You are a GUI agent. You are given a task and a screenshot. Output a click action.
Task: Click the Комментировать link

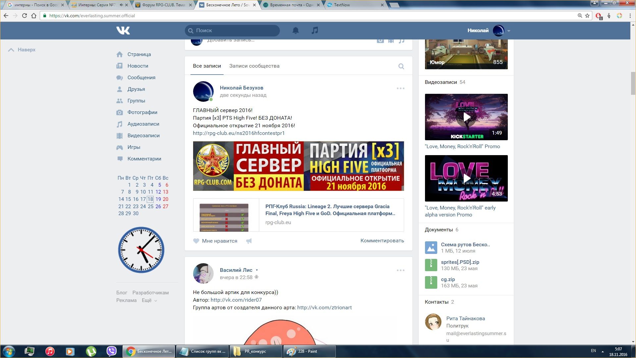coord(382,241)
